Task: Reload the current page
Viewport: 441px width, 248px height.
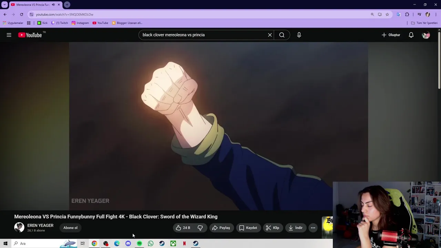Action: (21, 14)
